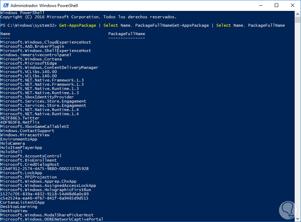The image size is (301, 222).
Task: Click the Microsoft.XboxIdentityProvider entry
Action: [x=37, y=97]
